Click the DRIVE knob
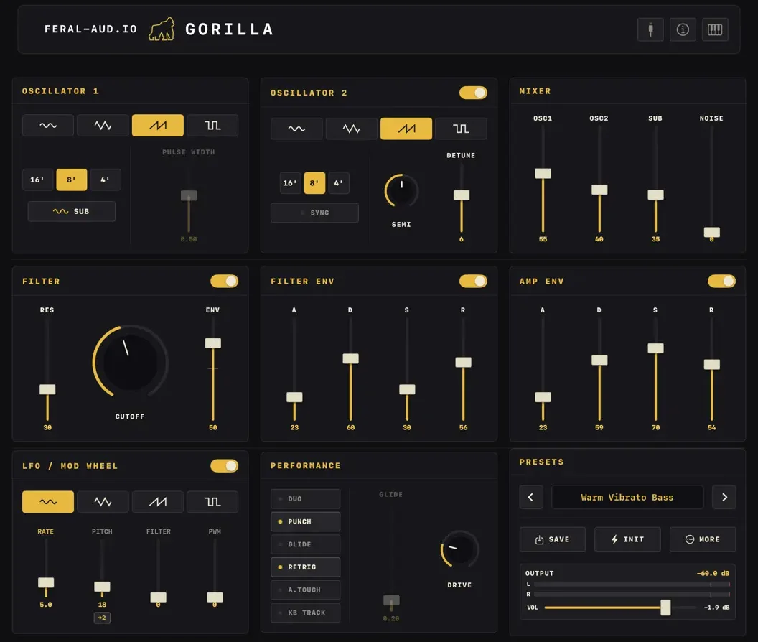 click(x=459, y=550)
